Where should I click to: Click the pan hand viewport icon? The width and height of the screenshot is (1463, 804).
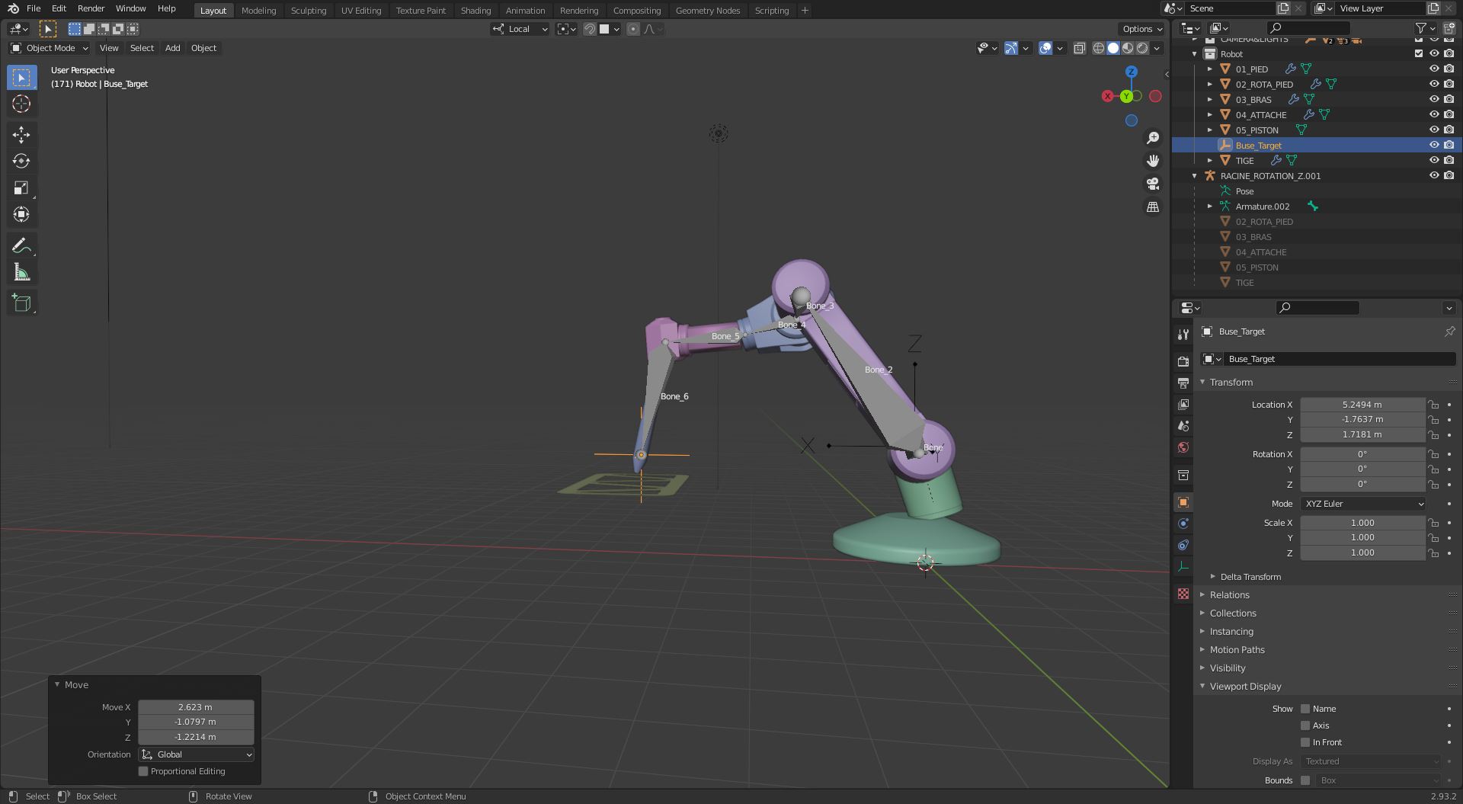pyautogui.click(x=1153, y=161)
